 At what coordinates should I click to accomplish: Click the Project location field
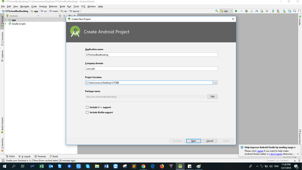click(x=149, y=83)
